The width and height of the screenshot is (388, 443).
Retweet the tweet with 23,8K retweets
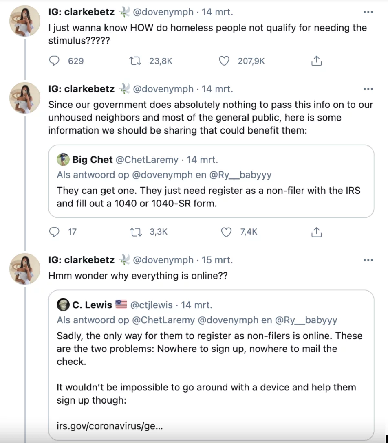134,61
